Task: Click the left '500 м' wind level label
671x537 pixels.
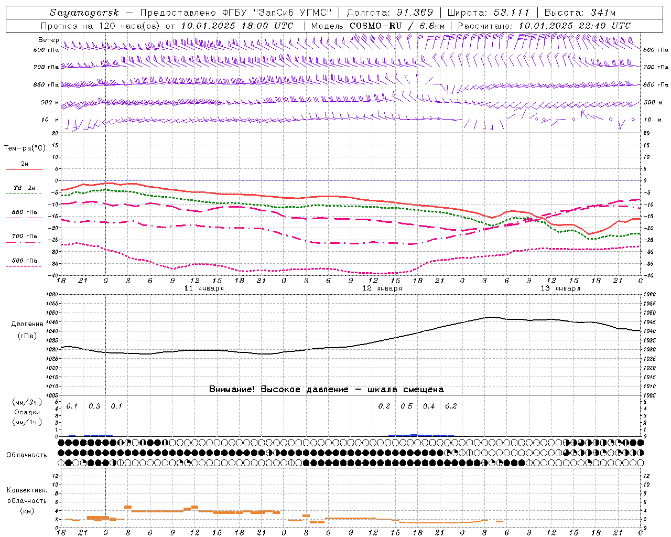Action: point(50,102)
